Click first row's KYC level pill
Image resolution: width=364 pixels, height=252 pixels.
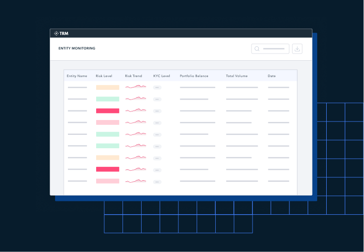click(x=157, y=88)
